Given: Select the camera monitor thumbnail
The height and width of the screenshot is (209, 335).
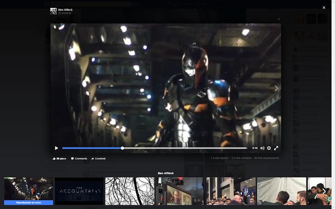Looking at the screenshot, I should [x=181, y=191].
